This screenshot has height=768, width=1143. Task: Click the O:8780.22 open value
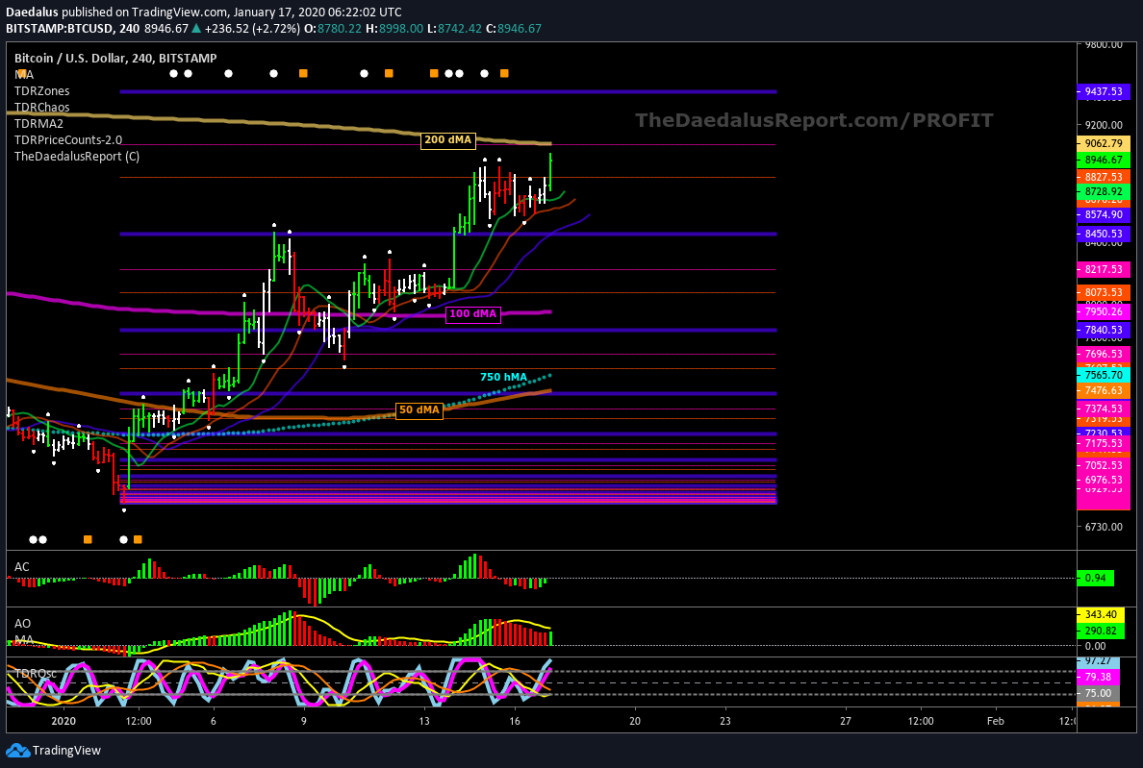pos(332,29)
